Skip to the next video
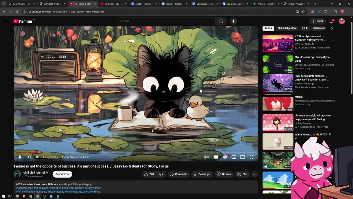 pos(29,157)
